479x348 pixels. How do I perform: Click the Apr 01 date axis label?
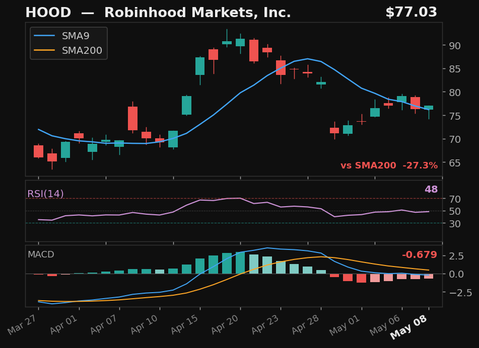pyautogui.click(x=64, y=324)
